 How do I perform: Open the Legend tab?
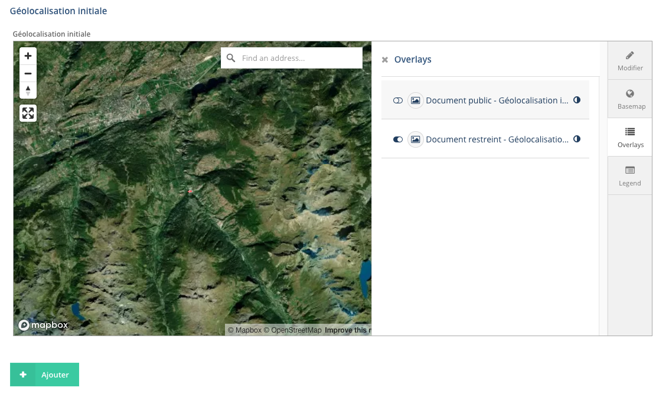(x=630, y=175)
